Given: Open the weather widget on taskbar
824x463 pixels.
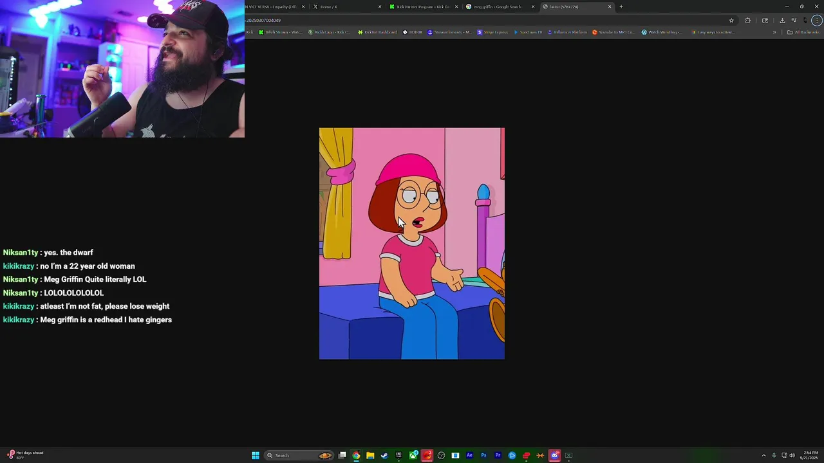Looking at the screenshot, I should [x=26, y=455].
